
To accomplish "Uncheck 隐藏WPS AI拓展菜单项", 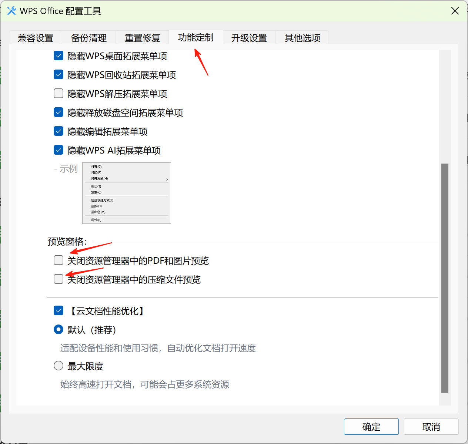I will 58,150.
